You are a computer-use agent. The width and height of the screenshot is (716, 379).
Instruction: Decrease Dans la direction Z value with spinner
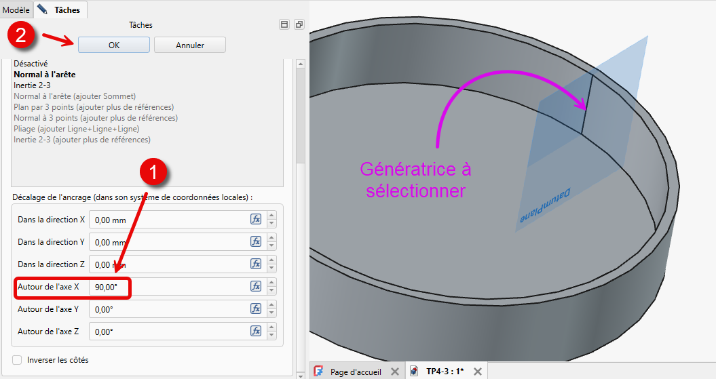tap(272, 268)
